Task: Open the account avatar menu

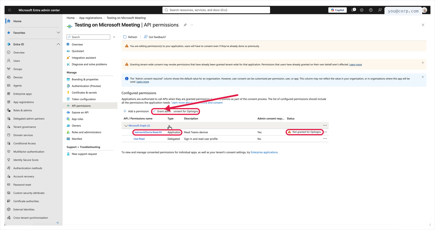Action: pos(424,10)
